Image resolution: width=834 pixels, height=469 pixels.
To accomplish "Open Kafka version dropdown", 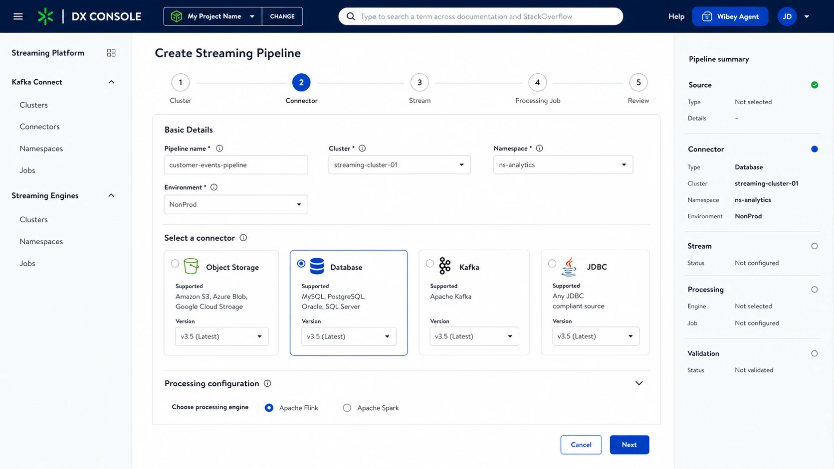I will (x=474, y=336).
